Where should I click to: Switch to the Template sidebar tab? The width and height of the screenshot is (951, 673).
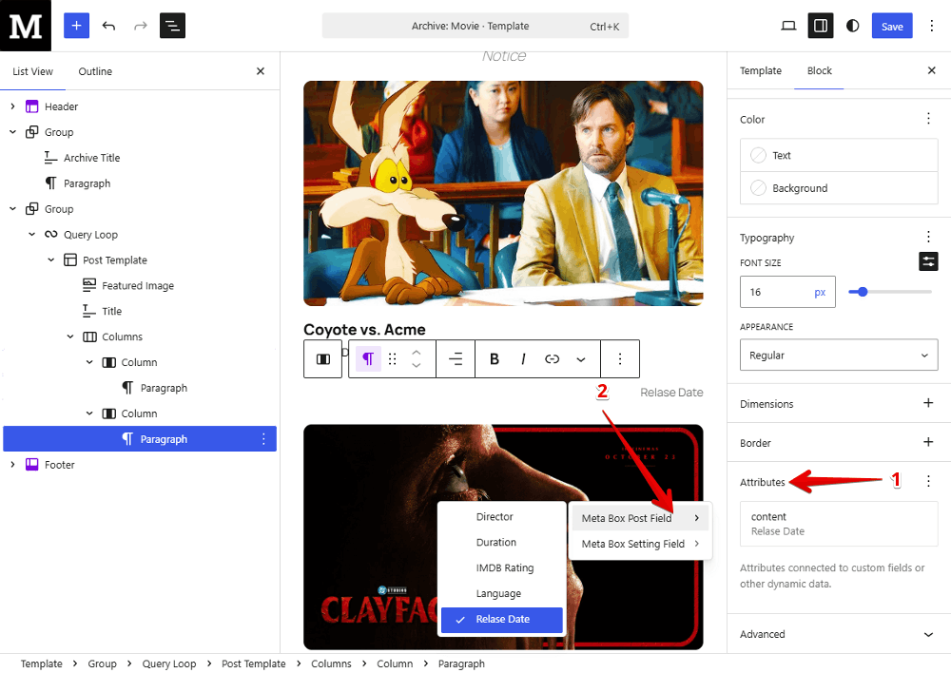[761, 70]
